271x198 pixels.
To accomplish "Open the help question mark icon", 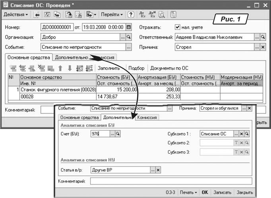I will coord(130,15).
